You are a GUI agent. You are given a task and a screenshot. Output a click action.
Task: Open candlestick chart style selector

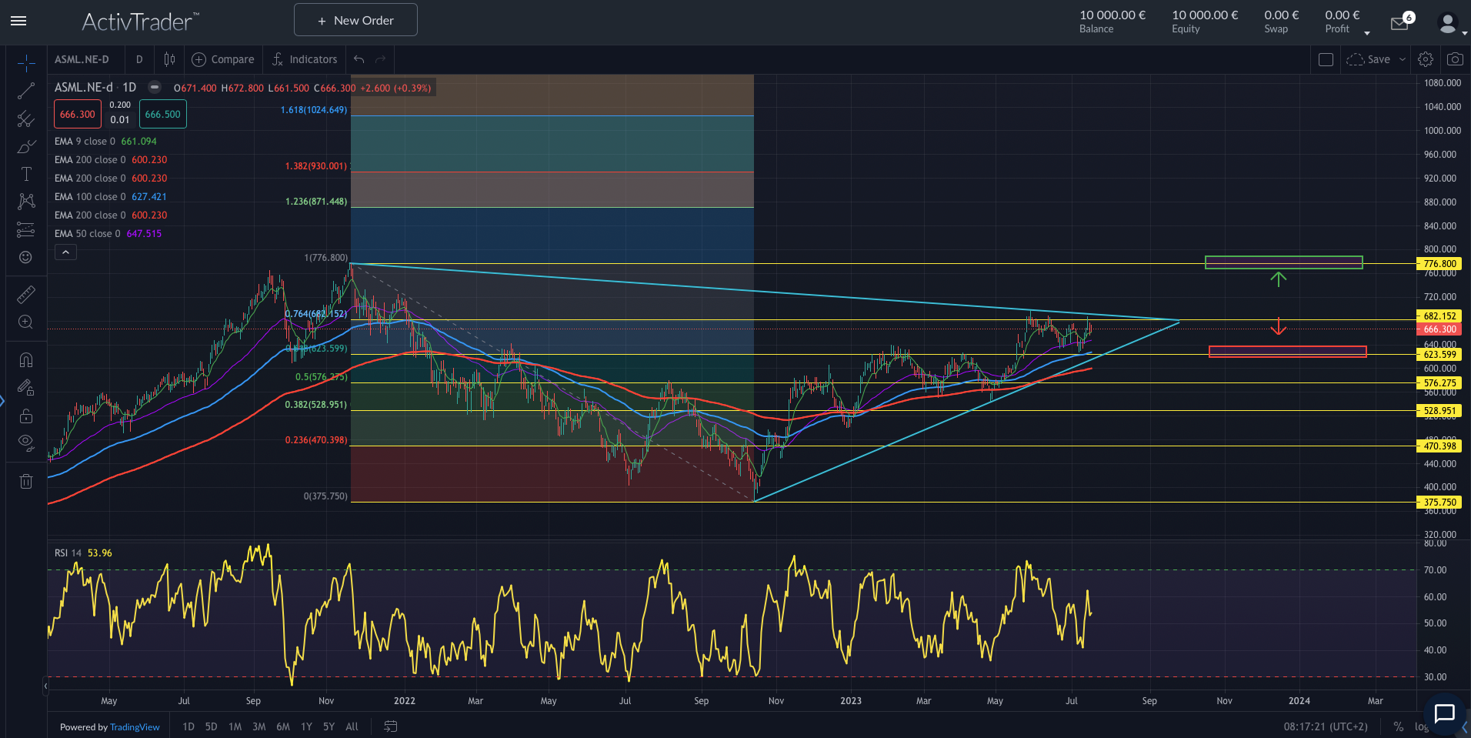pyautogui.click(x=169, y=59)
